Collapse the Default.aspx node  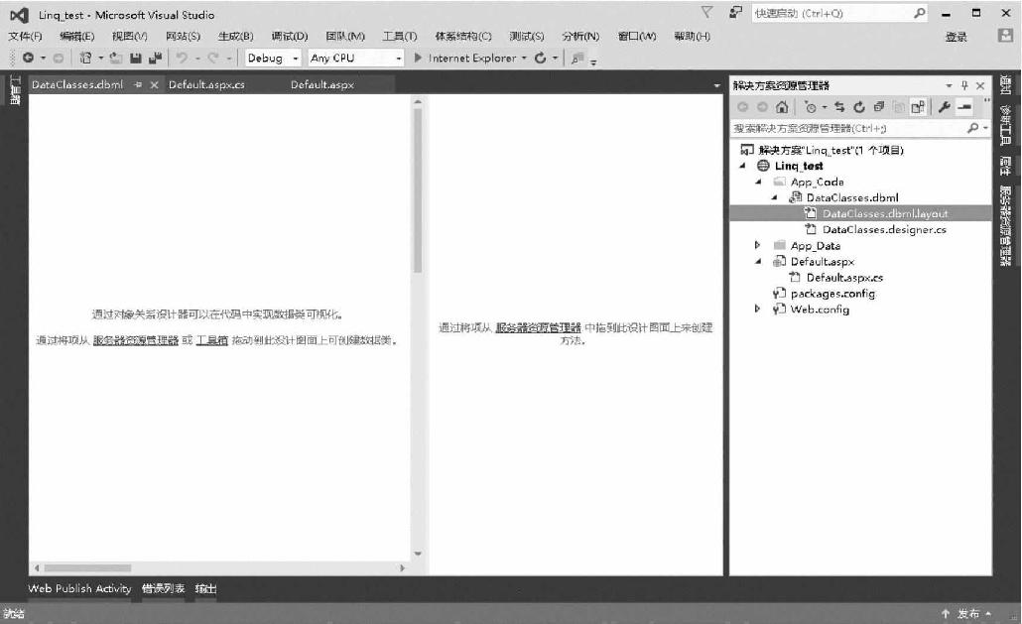(x=758, y=261)
